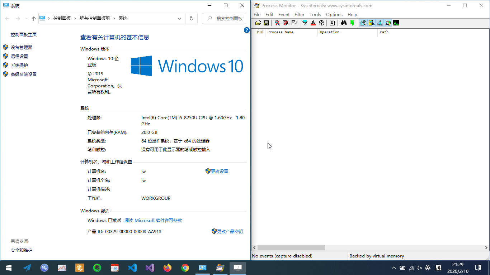Click the Up arrow navigation button

34,18
